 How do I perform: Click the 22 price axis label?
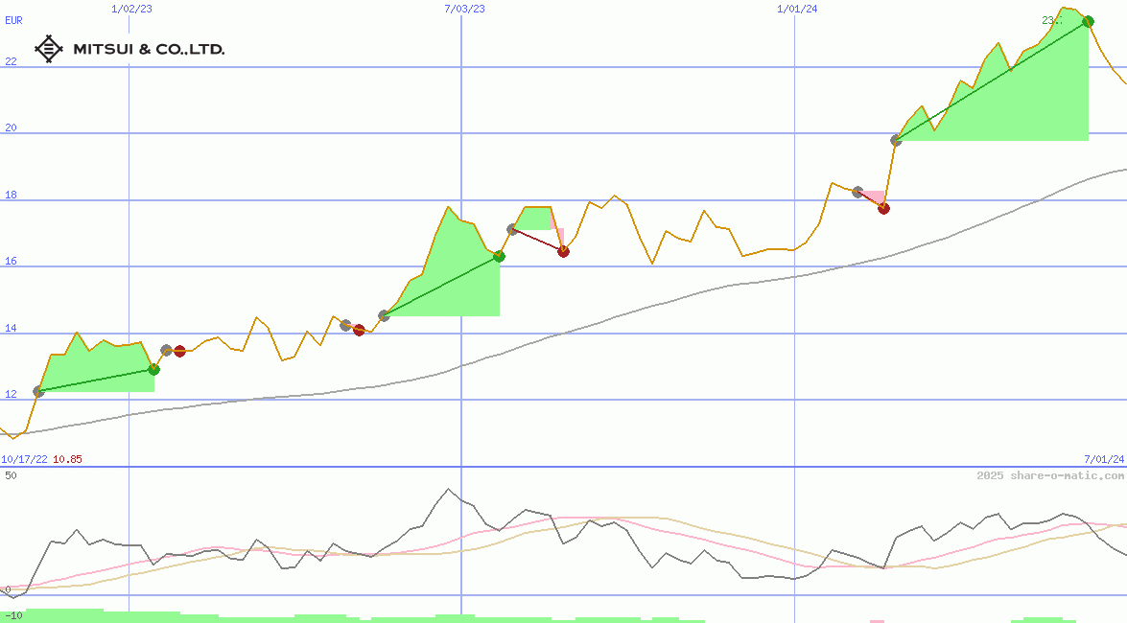tap(11, 61)
